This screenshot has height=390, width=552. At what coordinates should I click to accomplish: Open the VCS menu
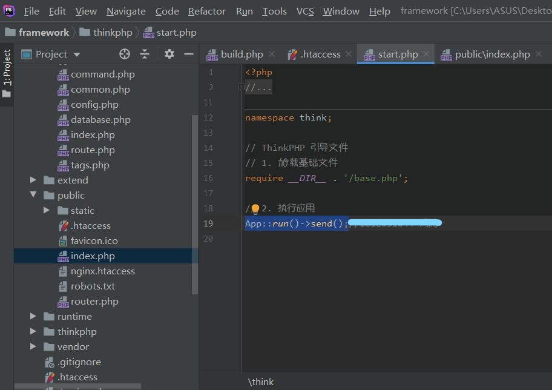point(305,12)
